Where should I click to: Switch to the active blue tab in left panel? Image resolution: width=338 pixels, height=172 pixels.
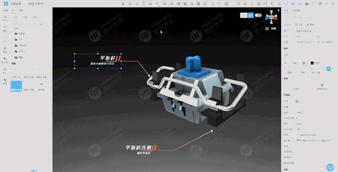point(14,10)
